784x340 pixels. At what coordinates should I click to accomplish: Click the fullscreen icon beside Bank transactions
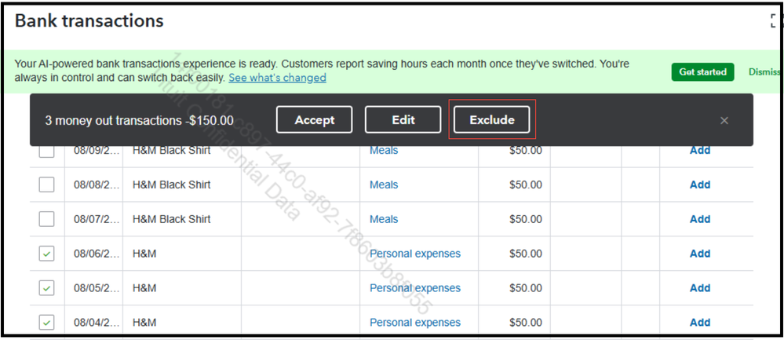point(776,21)
